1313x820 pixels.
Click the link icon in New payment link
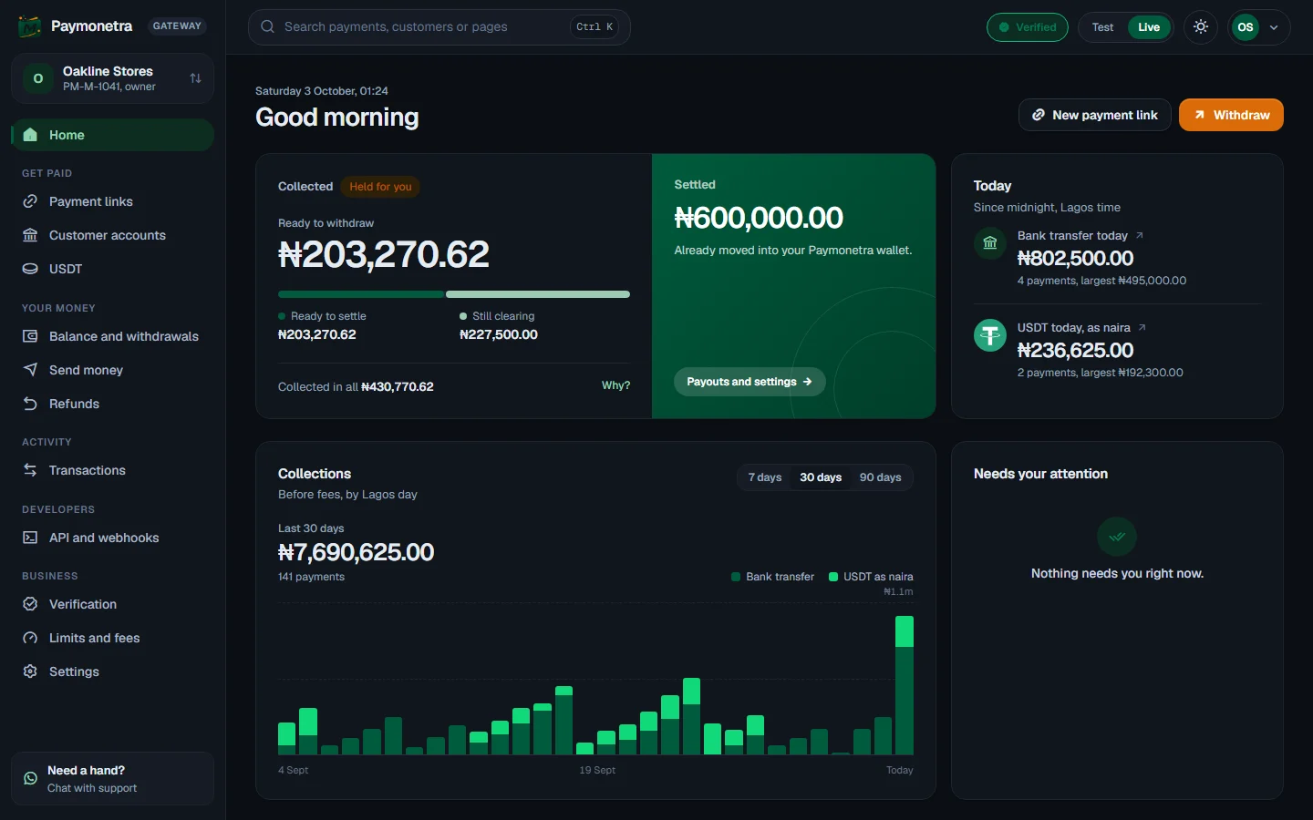1039,115
